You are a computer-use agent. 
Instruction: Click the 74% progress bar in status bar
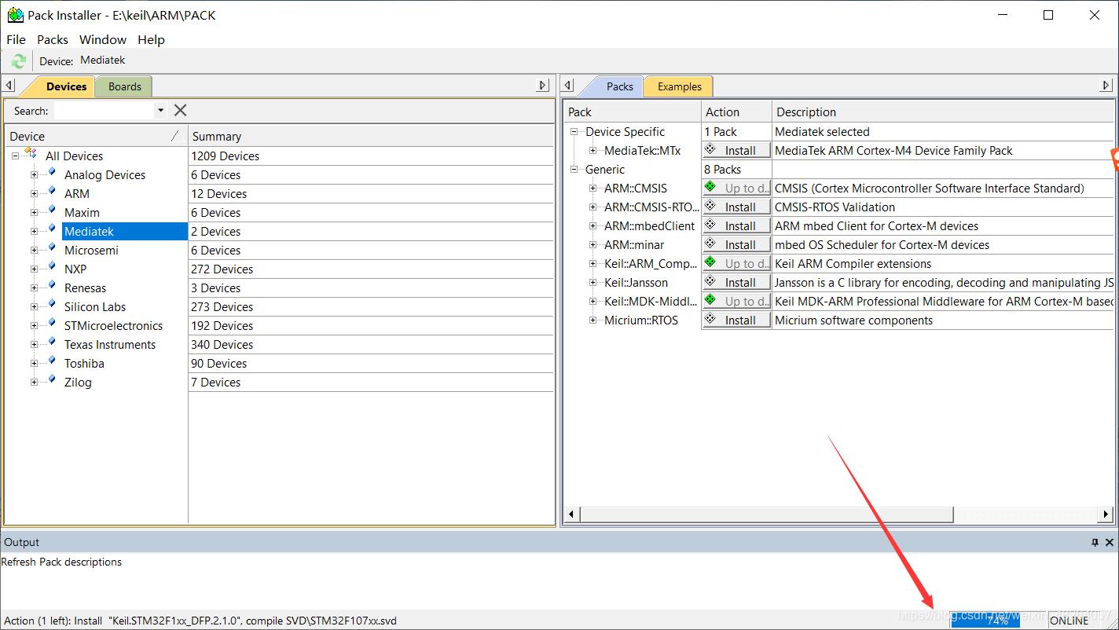coord(997,621)
